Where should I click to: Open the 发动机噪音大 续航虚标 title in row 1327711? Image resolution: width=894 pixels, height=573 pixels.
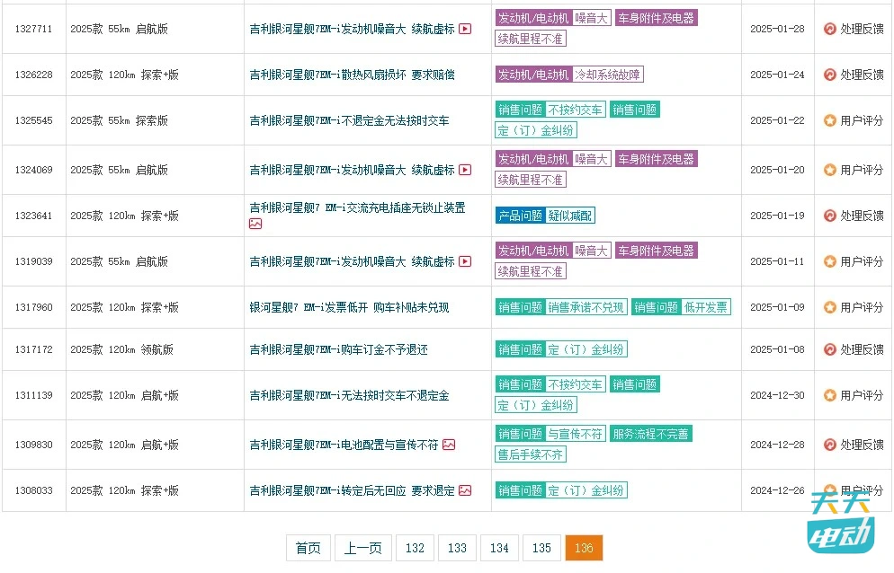(353, 29)
